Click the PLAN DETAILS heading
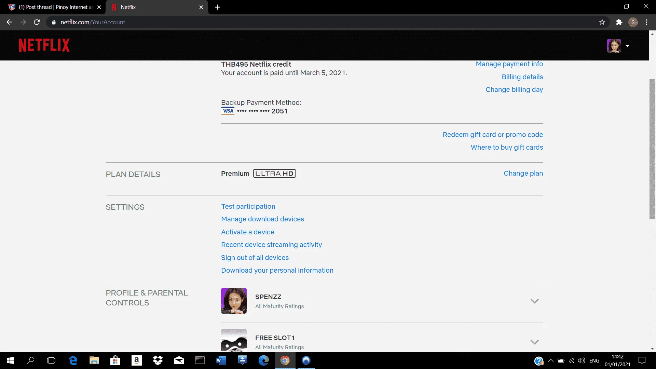Image resolution: width=656 pixels, height=369 pixels. (133, 174)
